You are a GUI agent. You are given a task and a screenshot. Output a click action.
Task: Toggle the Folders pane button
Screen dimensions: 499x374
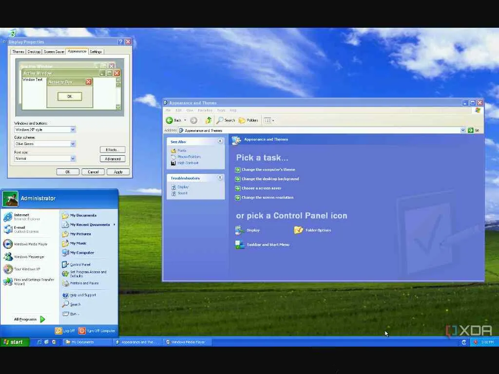(x=249, y=120)
